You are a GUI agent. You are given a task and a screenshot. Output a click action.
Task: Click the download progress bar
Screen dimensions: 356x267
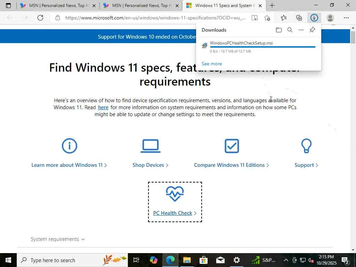click(263, 47)
